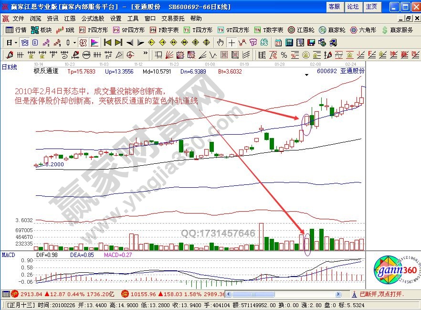This screenshot has height=310, width=421.
Task: Select the hand pan tool
Action: (221, 42)
